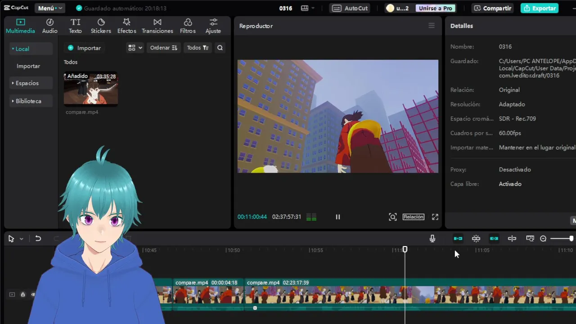Click the track cover icon at left
576x324 pixels.
coord(12,294)
